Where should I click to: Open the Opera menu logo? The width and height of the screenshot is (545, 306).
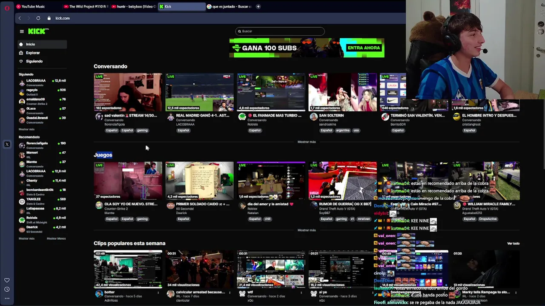[x=7, y=8]
